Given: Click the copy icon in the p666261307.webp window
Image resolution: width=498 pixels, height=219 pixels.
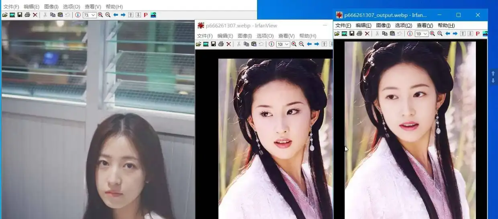Looking at the screenshot, I should click(x=246, y=44).
